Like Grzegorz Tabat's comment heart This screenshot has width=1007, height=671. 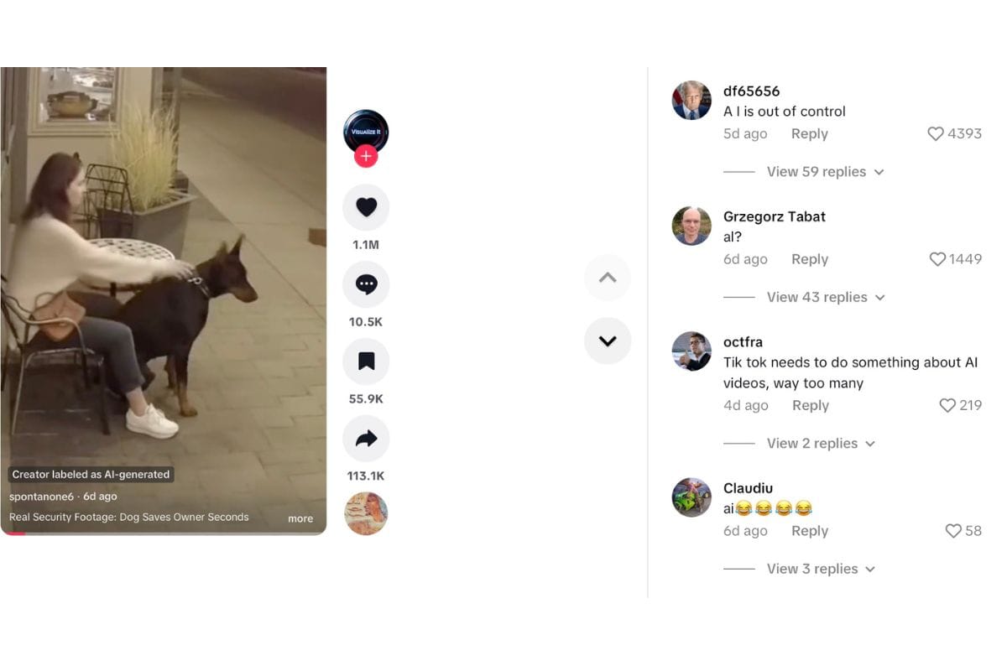(x=937, y=259)
